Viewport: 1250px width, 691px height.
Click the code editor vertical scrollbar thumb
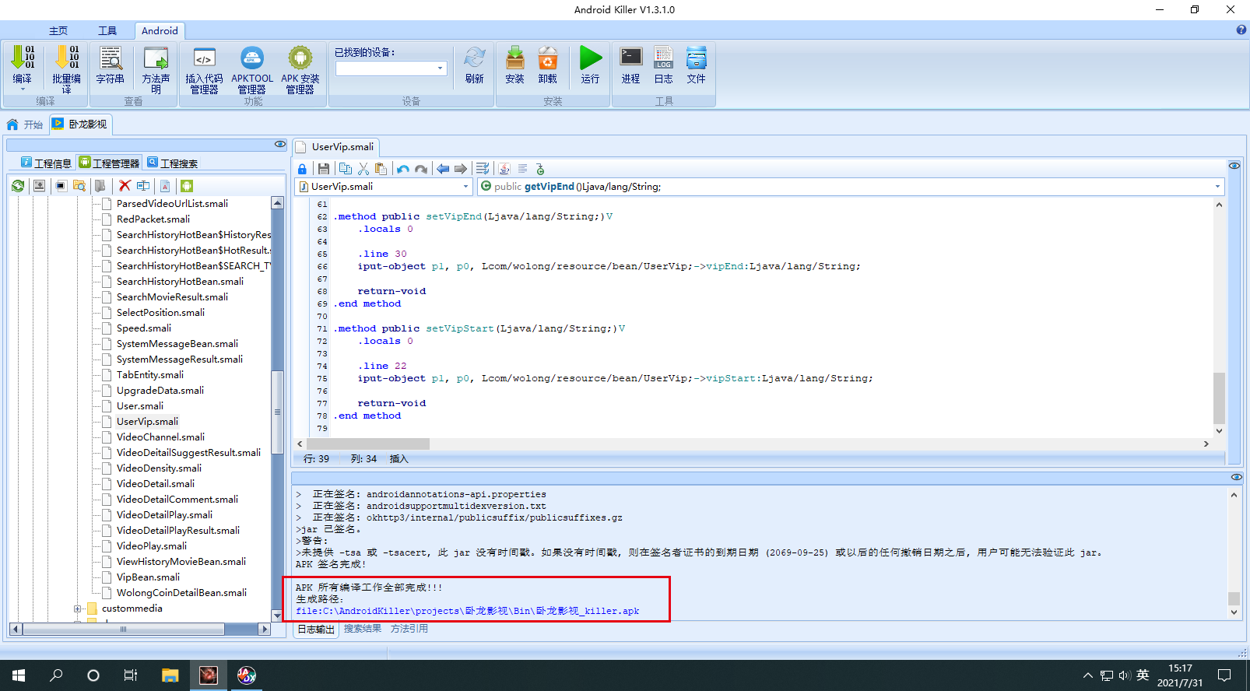[1219, 398]
